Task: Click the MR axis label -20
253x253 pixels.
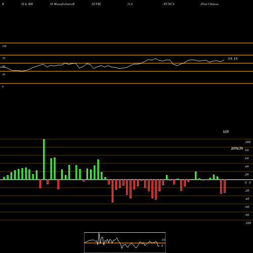Action: click(x=247, y=191)
